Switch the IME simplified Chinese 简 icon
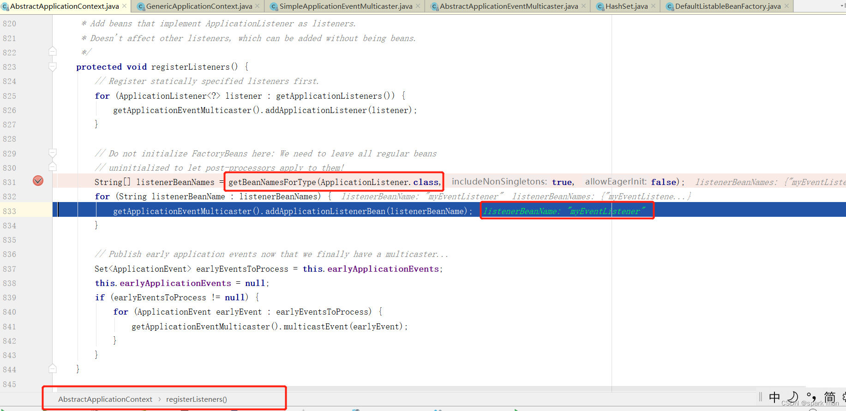 click(x=830, y=397)
